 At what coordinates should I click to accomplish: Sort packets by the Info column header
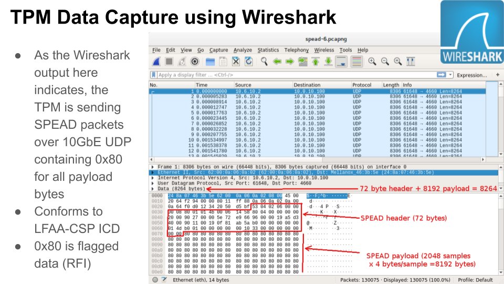pyautogui.click(x=444, y=85)
